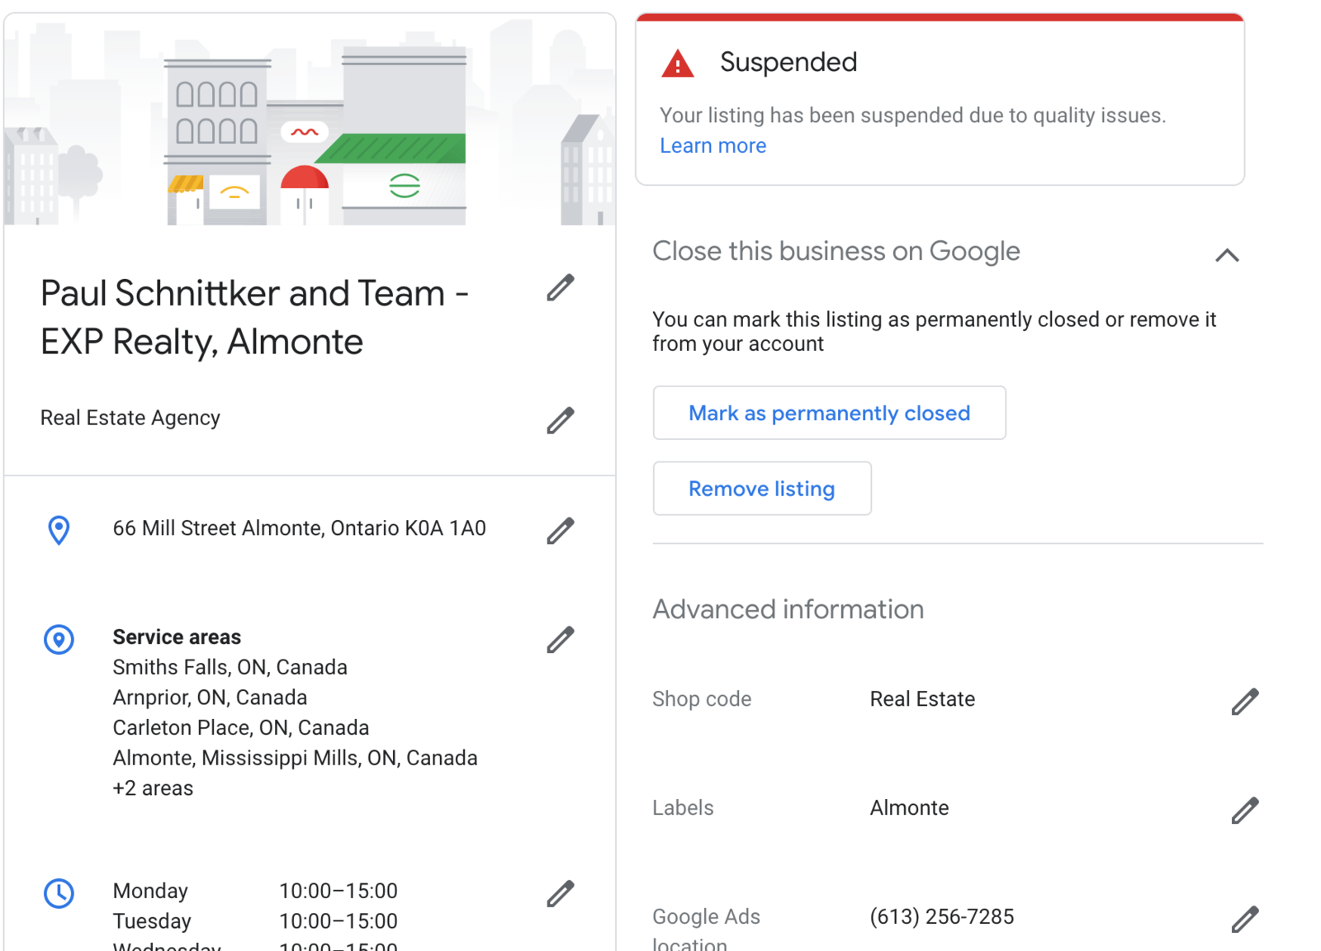Click the Tuesday day label
The height and width of the screenshot is (951, 1321).
coord(152,920)
